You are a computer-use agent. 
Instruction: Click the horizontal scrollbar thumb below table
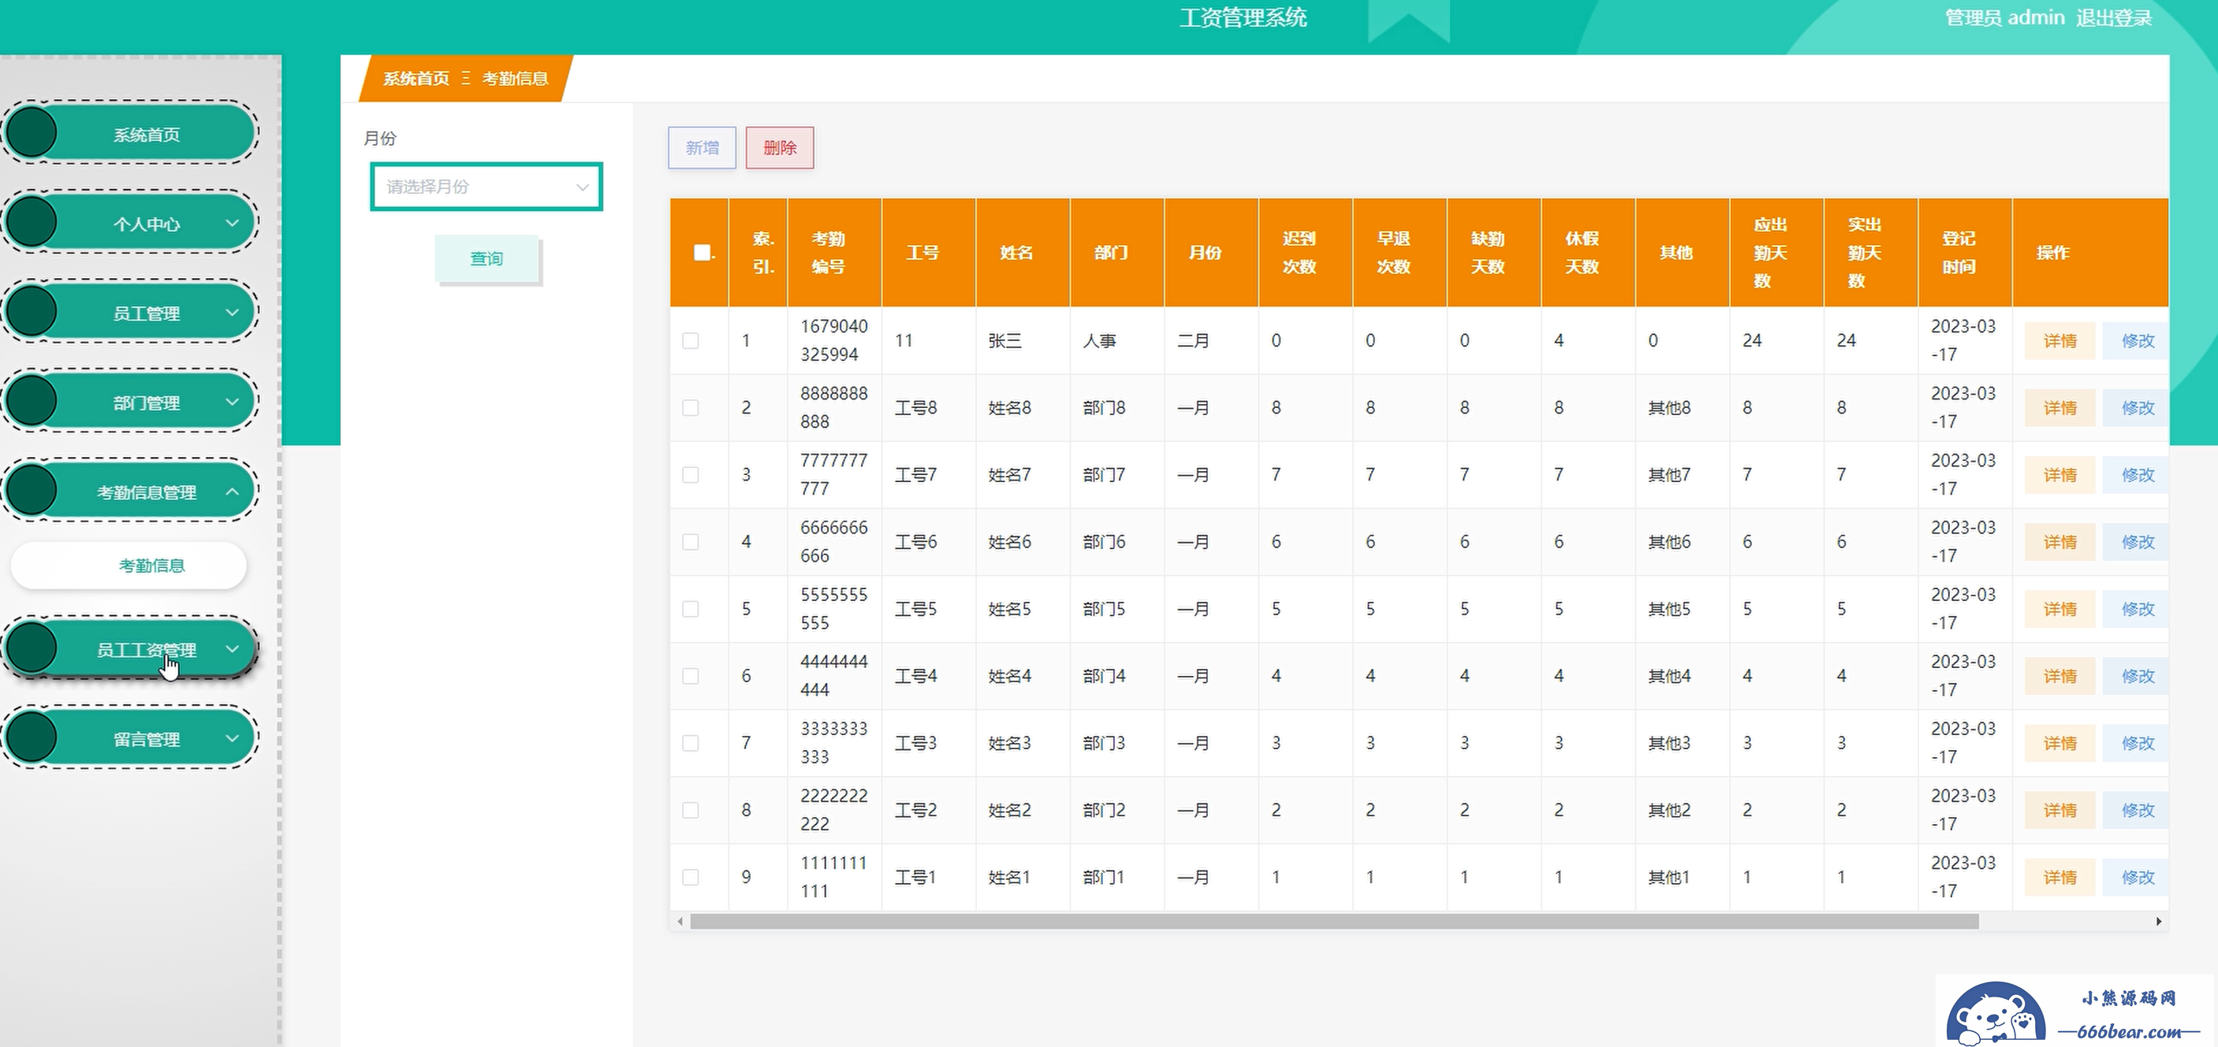pos(1334,922)
